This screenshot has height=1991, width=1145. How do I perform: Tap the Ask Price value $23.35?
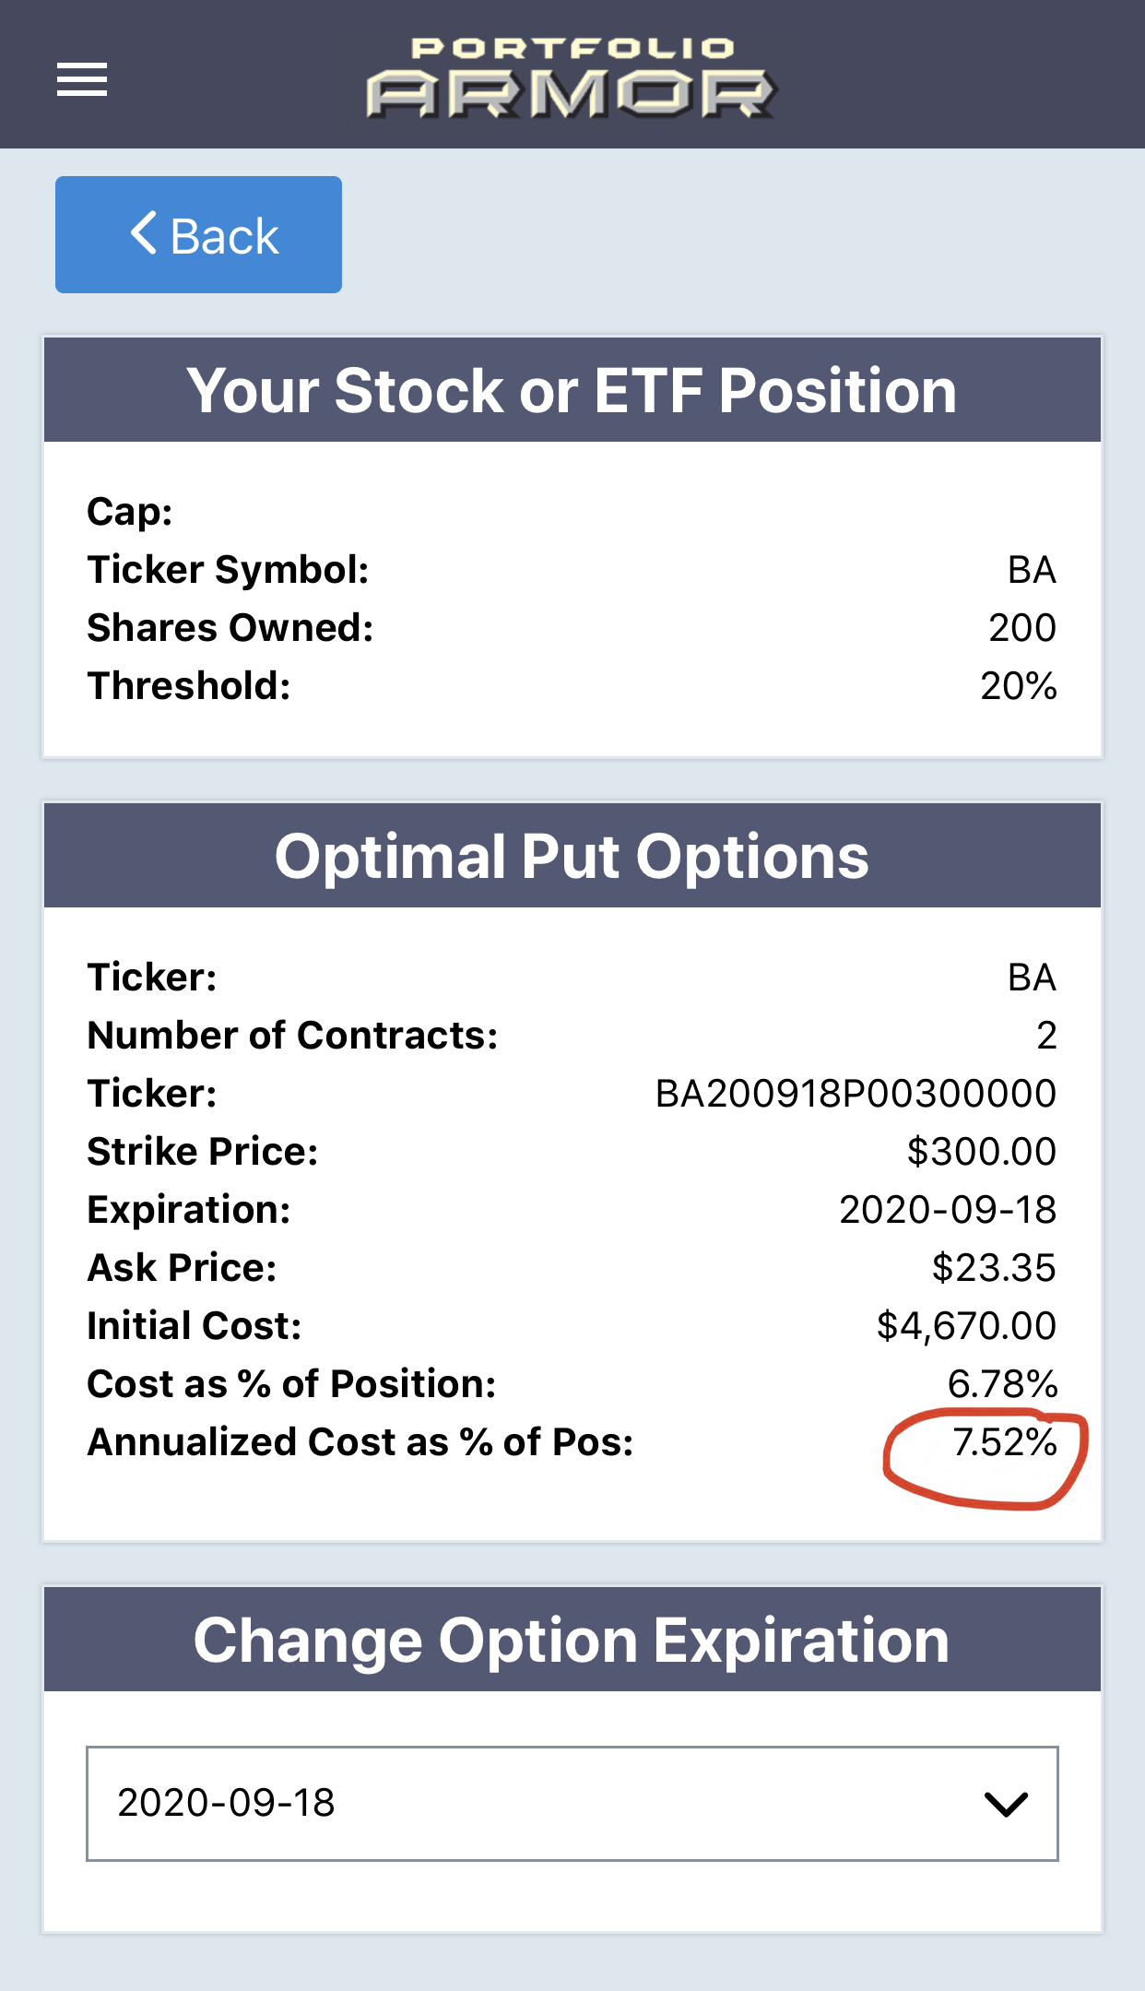point(994,1268)
